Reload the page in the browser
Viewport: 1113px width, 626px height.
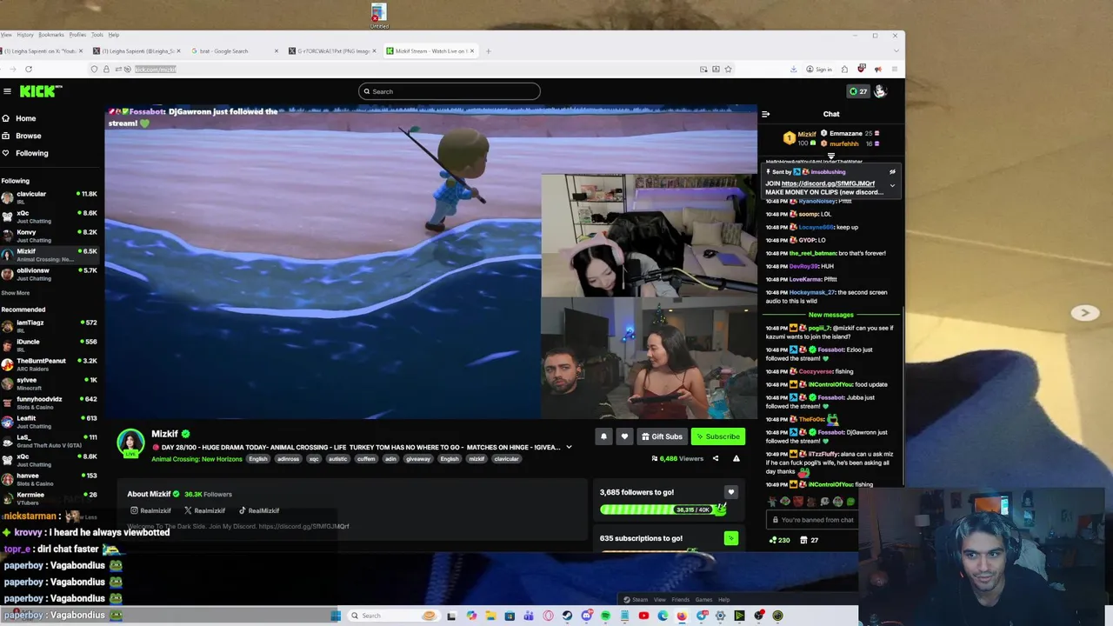[29, 69]
